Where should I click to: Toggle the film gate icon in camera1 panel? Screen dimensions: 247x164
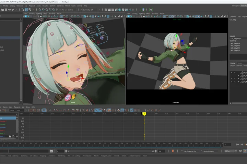pos(167,16)
